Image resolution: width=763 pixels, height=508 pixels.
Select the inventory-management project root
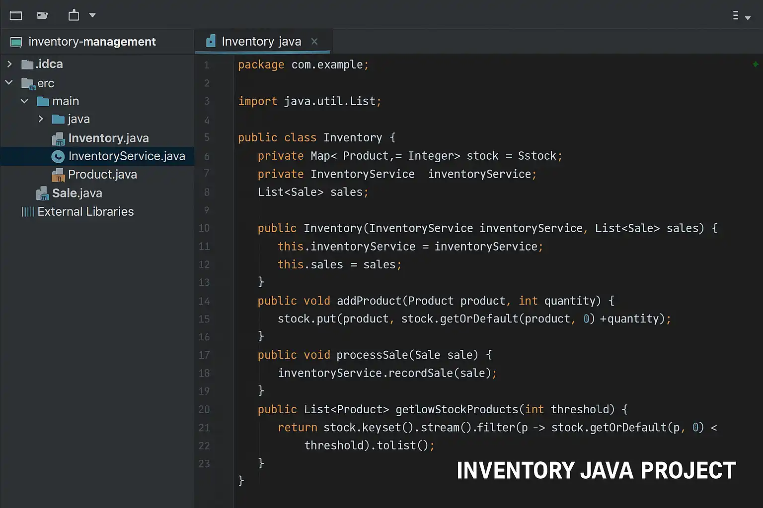(x=92, y=42)
